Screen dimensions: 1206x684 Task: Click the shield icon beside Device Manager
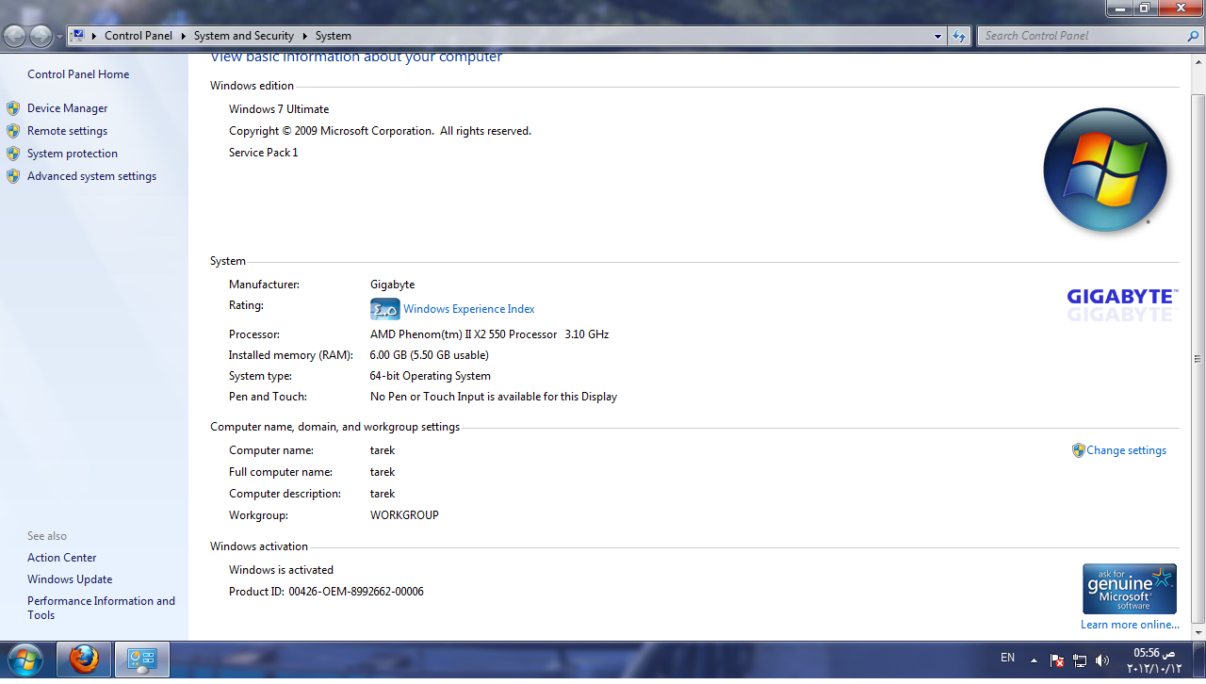13,108
